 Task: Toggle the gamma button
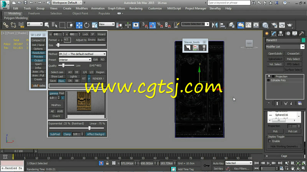point(54,93)
